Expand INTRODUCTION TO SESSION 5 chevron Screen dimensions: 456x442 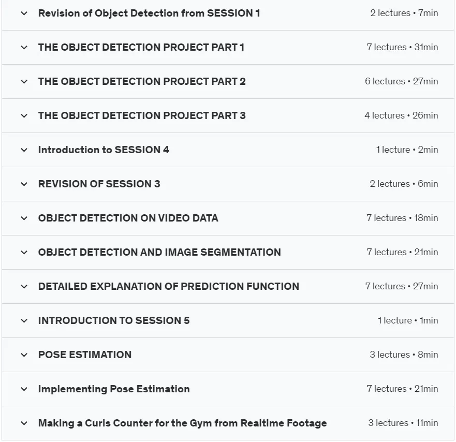coord(24,321)
